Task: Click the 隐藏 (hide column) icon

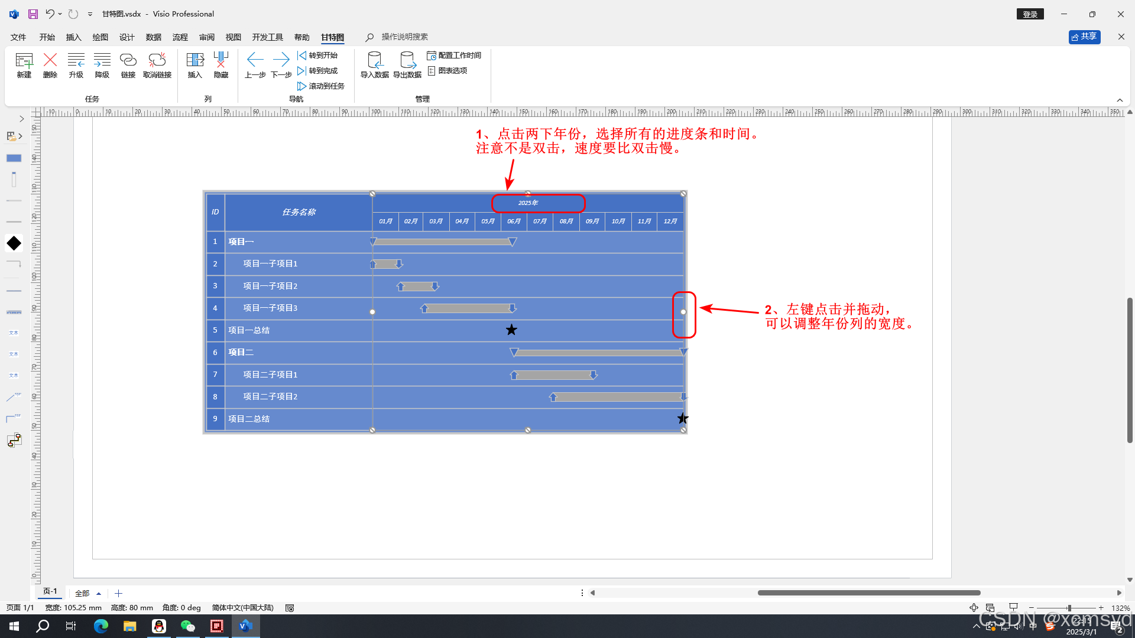Action: (x=220, y=60)
